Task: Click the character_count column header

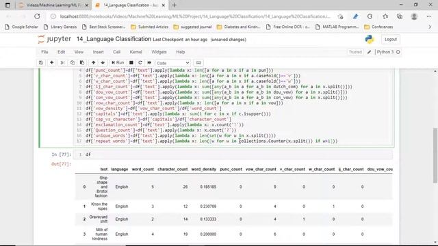Action: coord(172,169)
